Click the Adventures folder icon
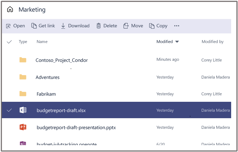This screenshot has width=238, height=152. [x=23, y=77]
